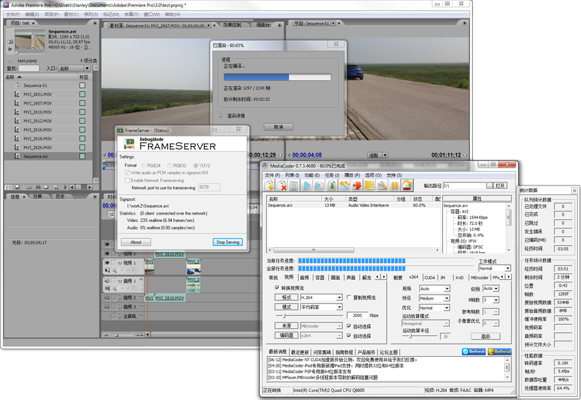Click the delete trash icon in project panel
581x400 pixels.
tap(65, 187)
